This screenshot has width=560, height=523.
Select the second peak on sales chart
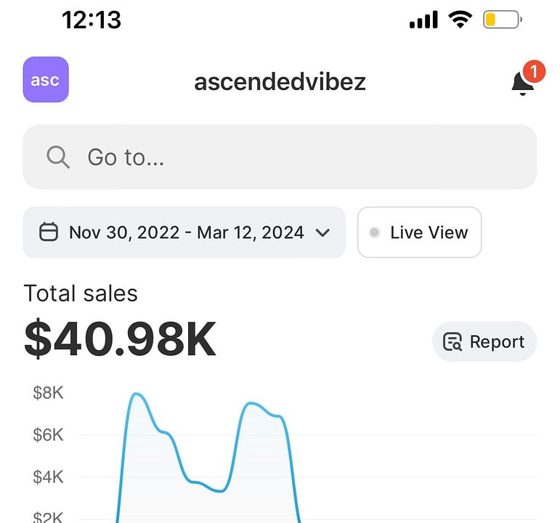(250, 404)
